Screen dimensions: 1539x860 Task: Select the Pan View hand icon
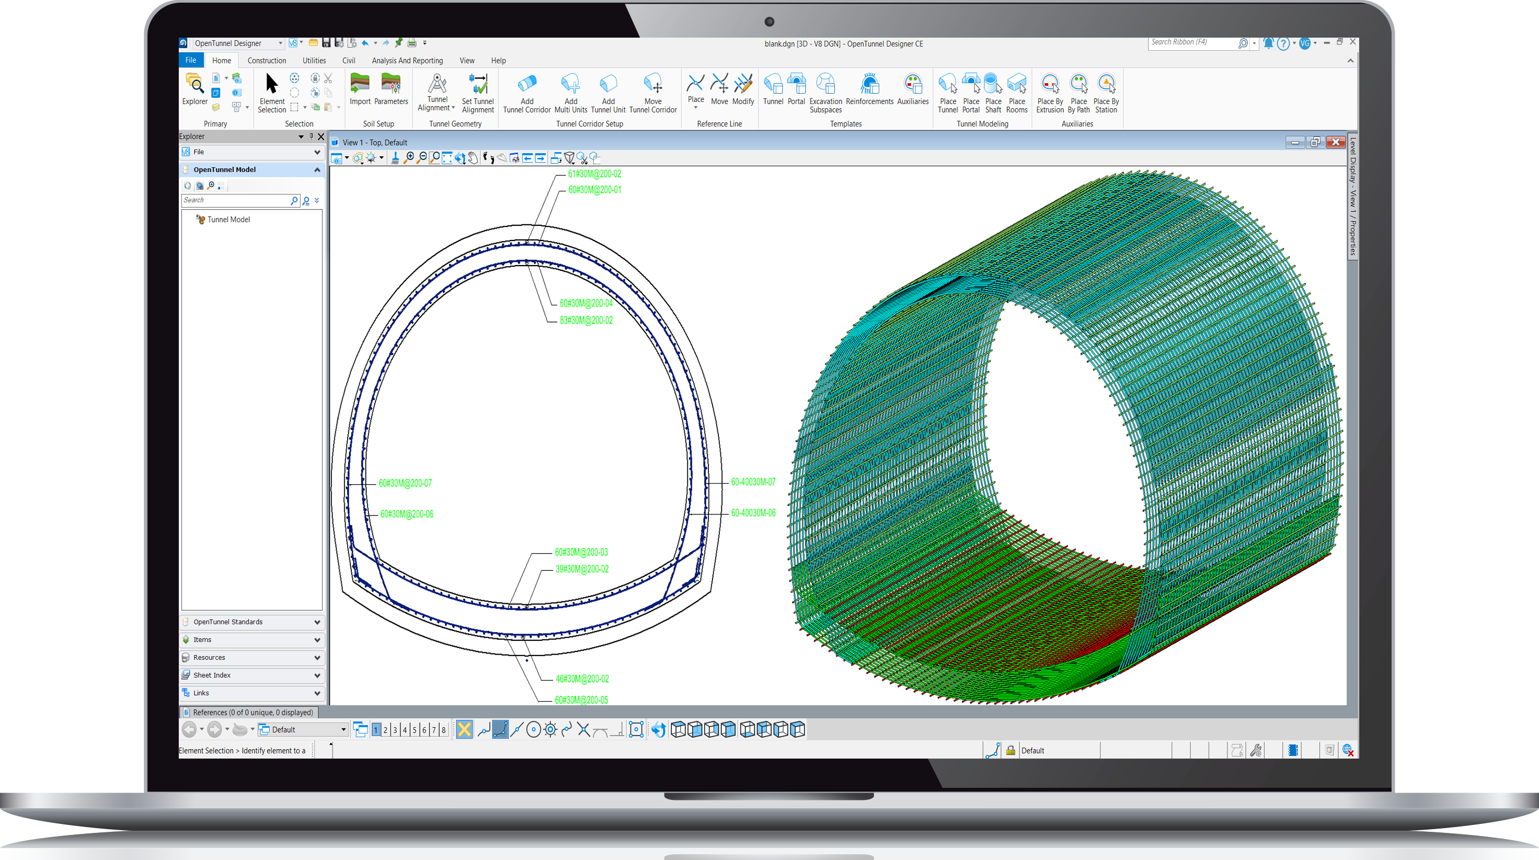pos(472,158)
